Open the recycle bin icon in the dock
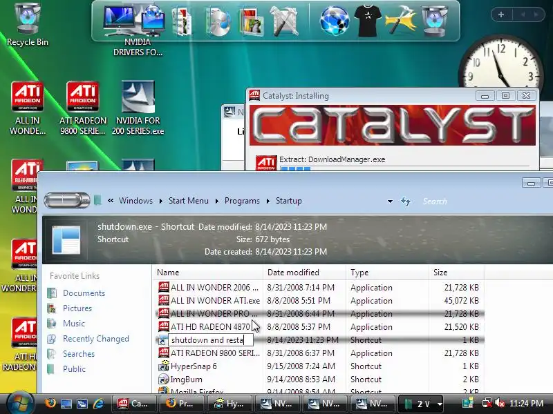This screenshot has width=553, height=414. point(435,21)
